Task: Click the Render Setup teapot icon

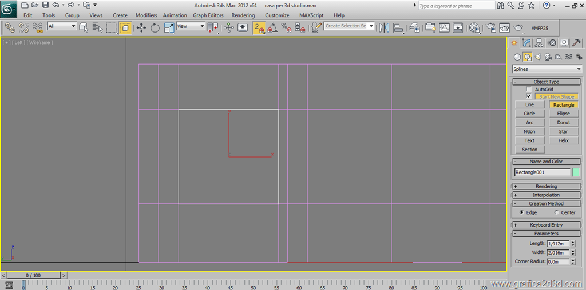Action: point(491,27)
